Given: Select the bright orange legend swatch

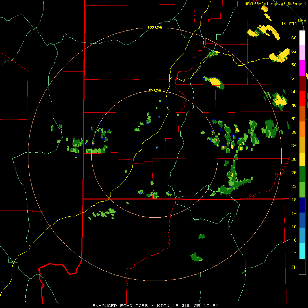Looking at the screenshot, I should [302, 129].
